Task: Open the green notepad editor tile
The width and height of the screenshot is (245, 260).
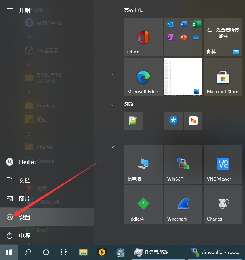Action: [133, 121]
